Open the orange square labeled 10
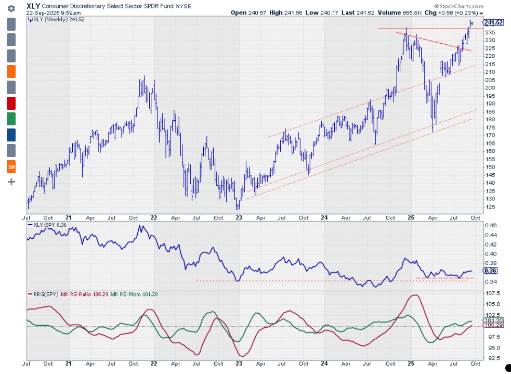This screenshot has width=511, height=374. [x=11, y=167]
